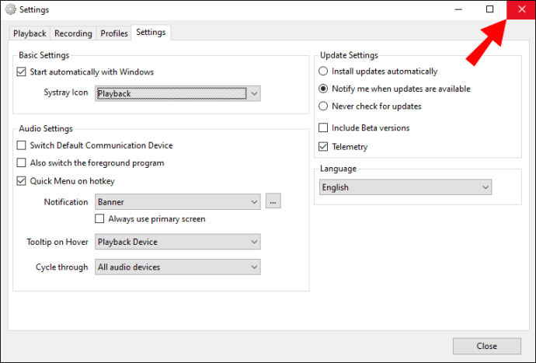Image resolution: width=536 pixels, height=363 pixels.
Task: Open the Language dropdown
Action: (x=405, y=187)
